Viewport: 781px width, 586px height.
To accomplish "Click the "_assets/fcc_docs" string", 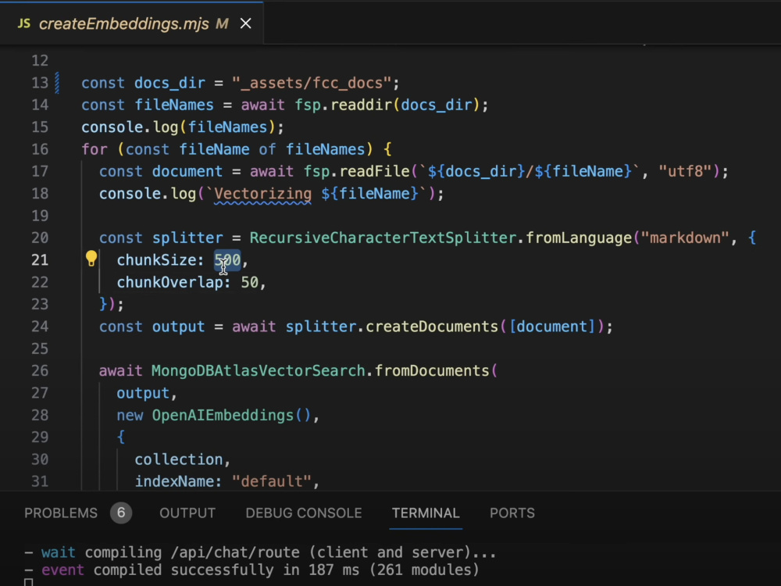I will coord(311,83).
